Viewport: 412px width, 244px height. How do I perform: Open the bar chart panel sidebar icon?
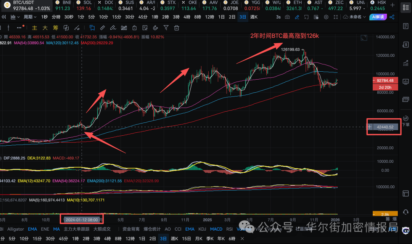pyautogui.click(x=406, y=82)
